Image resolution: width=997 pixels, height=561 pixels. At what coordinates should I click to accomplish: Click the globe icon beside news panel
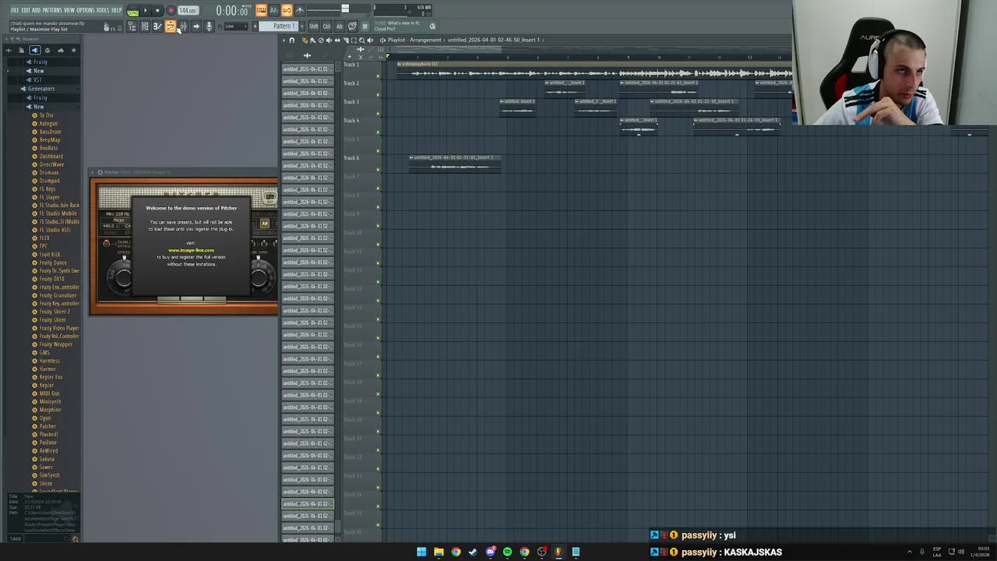pyautogui.click(x=432, y=26)
